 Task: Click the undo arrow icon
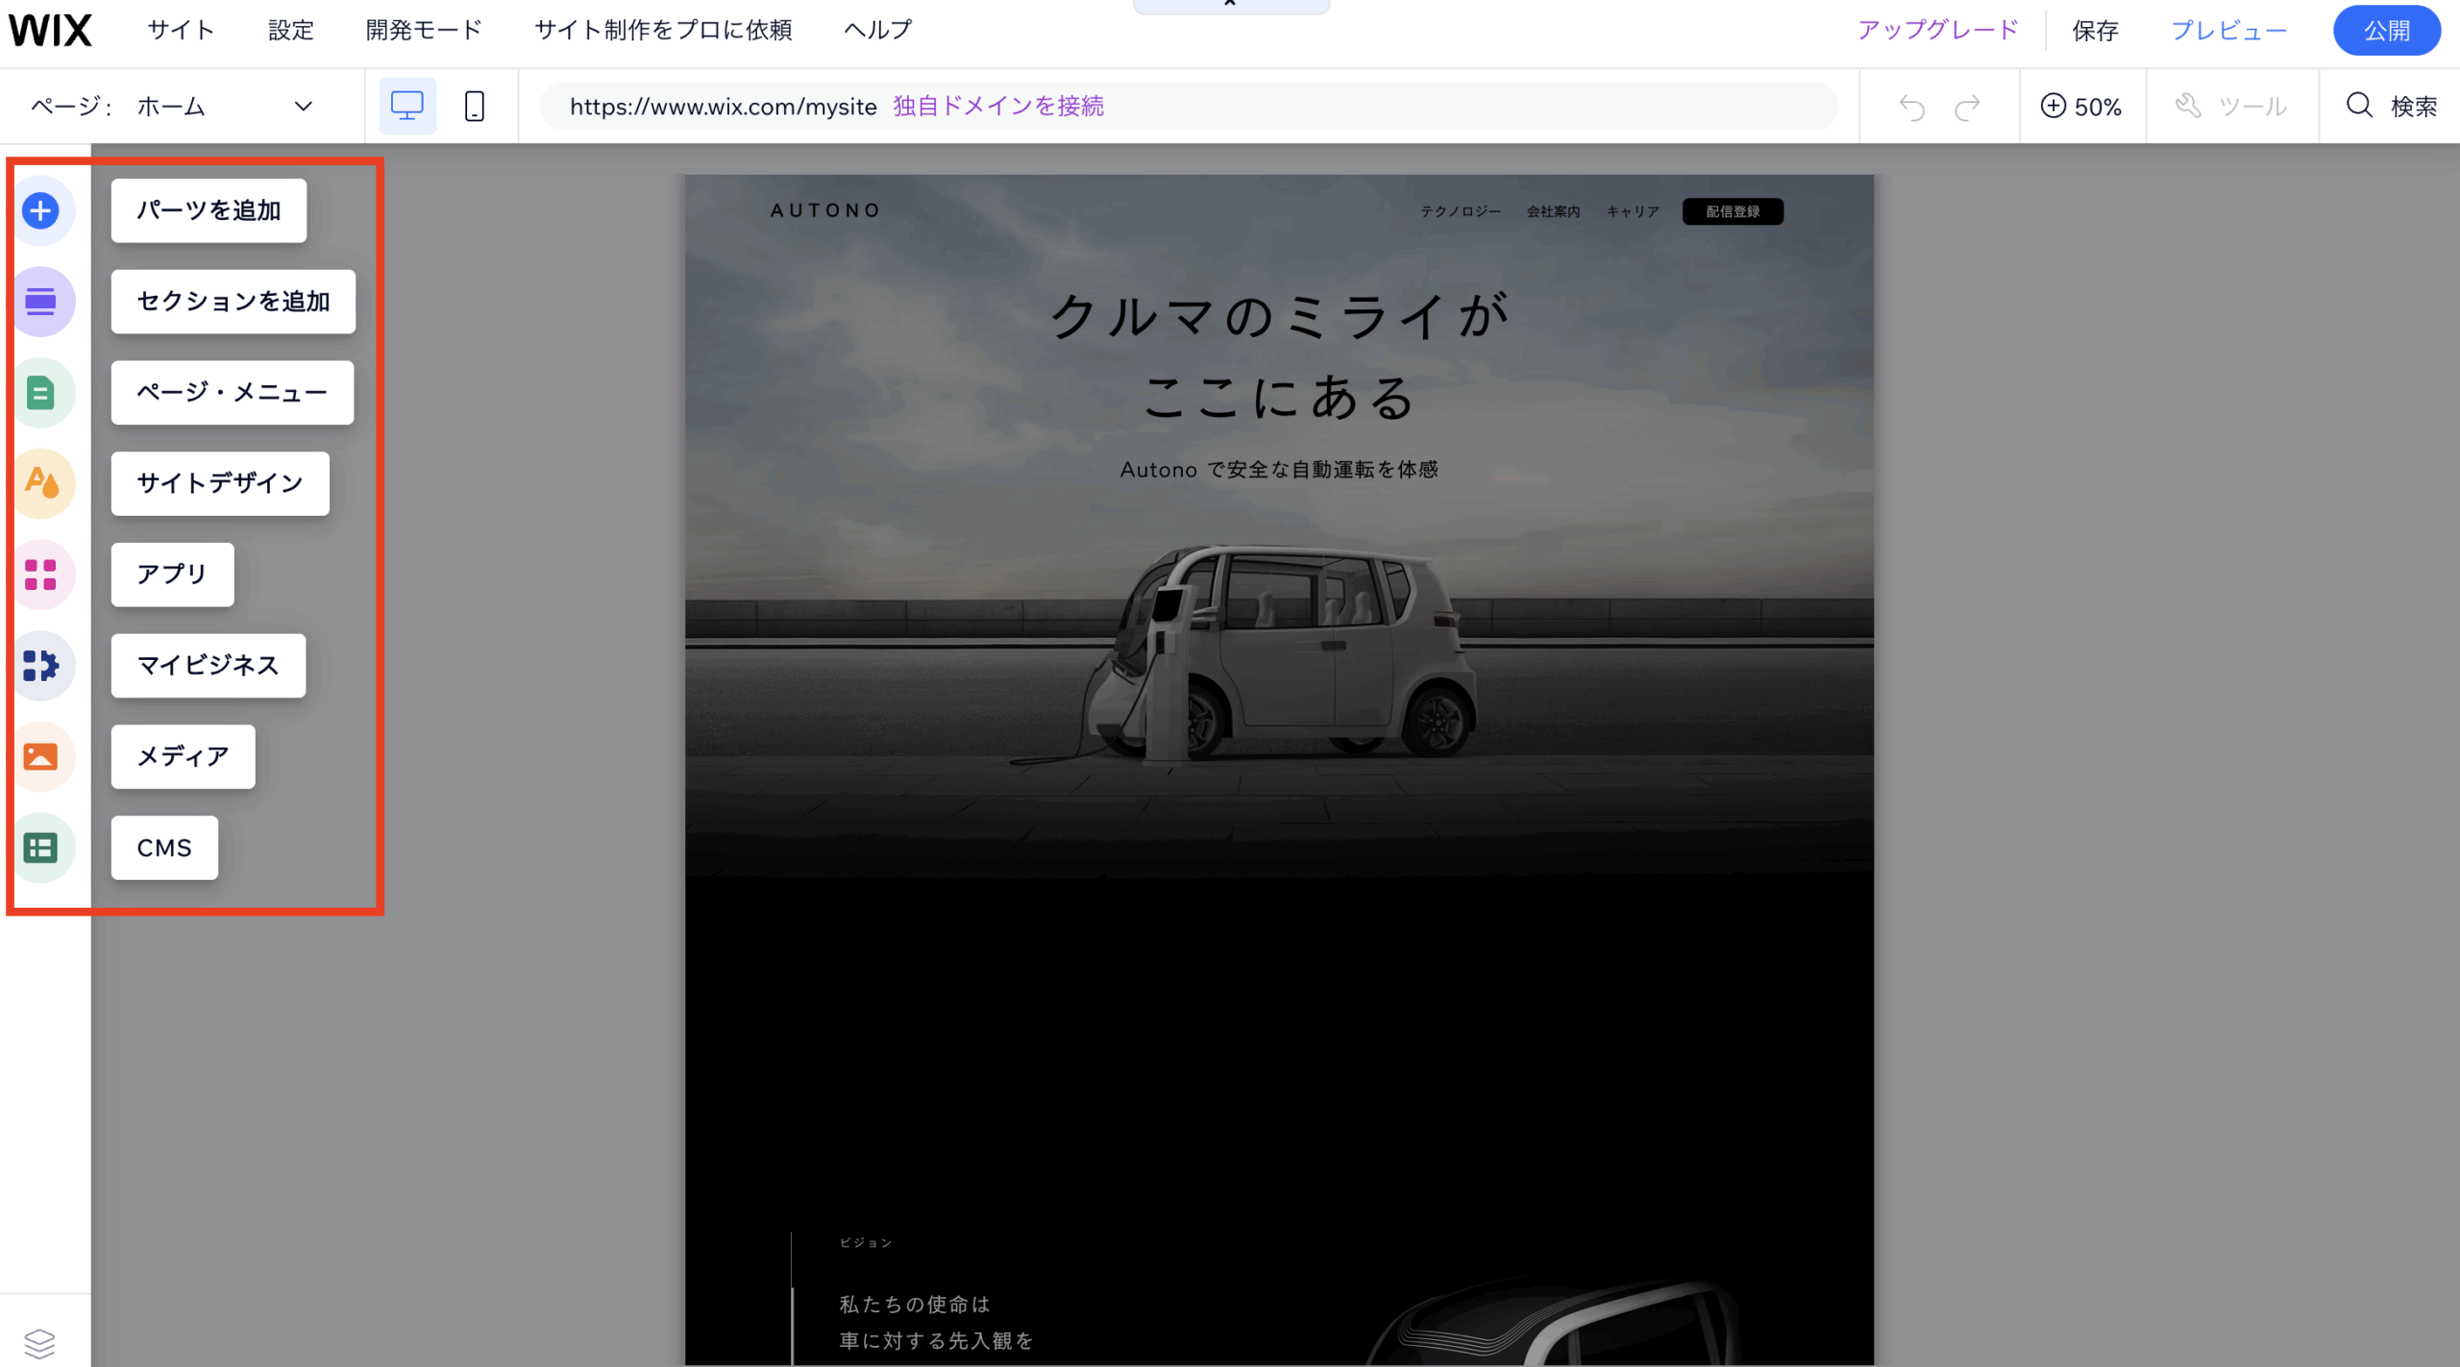(x=1911, y=107)
